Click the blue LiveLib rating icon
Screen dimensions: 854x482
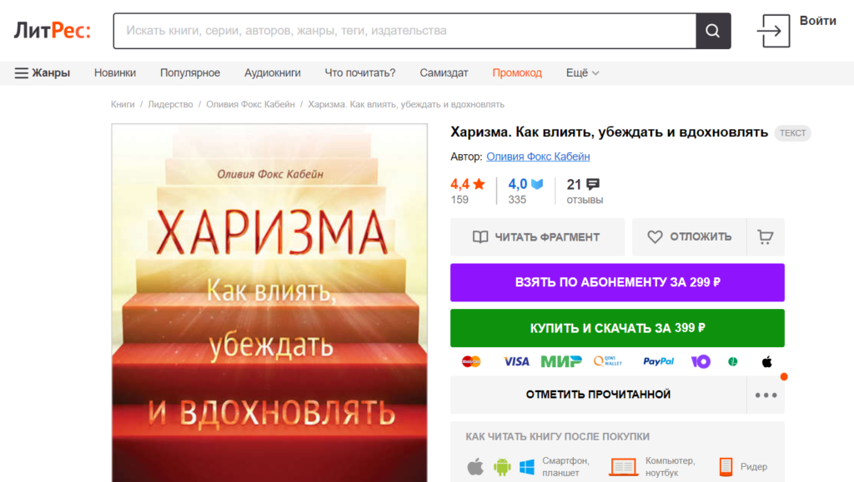pos(537,184)
